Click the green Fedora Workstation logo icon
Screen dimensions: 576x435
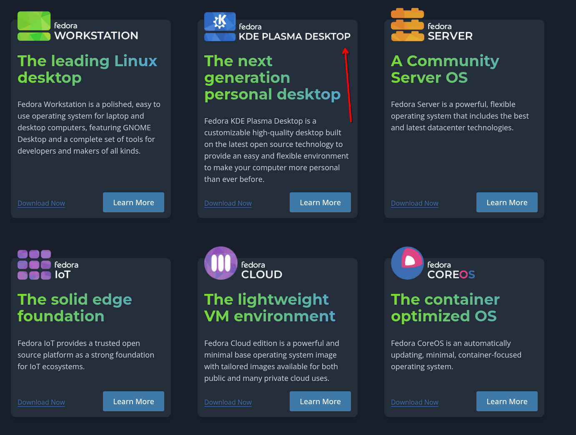pos(34,26)
